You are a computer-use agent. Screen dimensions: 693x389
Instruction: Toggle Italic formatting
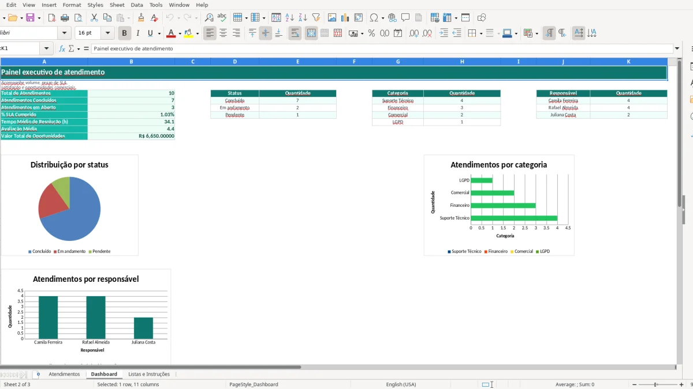click(x=137, y=33)
